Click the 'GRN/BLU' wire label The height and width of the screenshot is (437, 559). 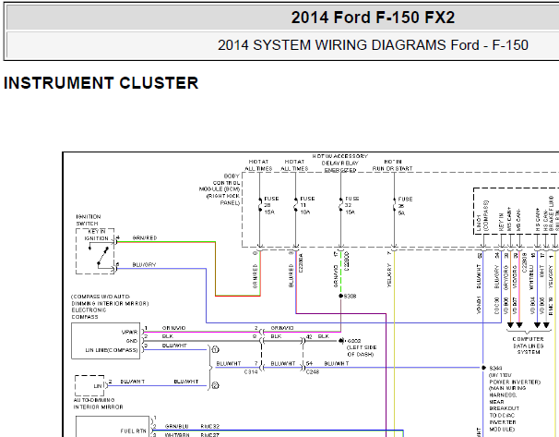point(177,427)
